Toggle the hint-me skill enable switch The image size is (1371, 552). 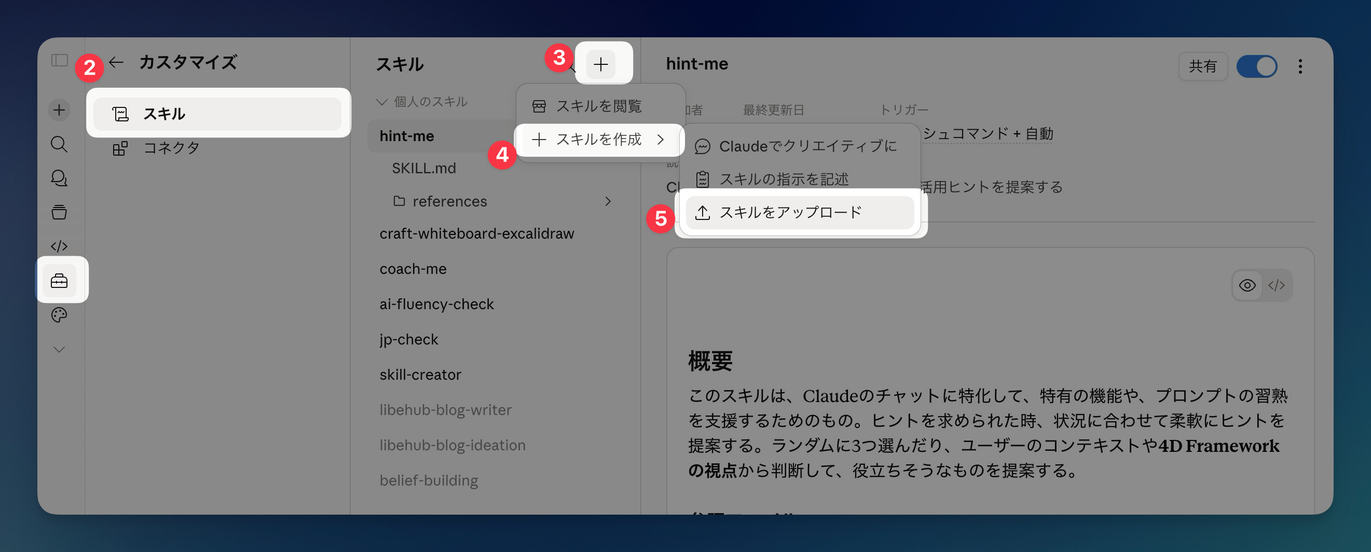coord(1256,66)
